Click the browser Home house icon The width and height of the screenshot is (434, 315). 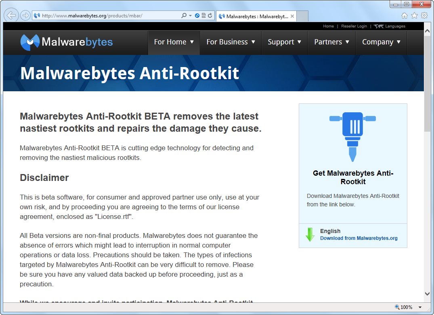click(x=405, y=15)
